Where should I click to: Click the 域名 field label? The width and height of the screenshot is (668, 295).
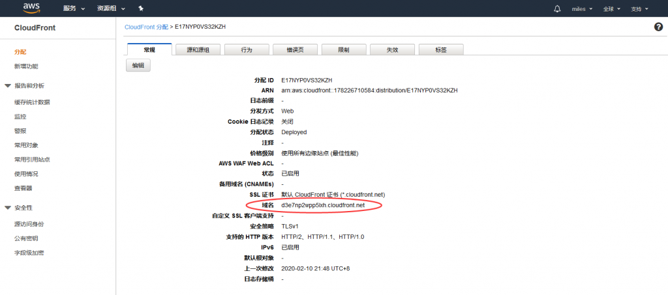(267, 205)
